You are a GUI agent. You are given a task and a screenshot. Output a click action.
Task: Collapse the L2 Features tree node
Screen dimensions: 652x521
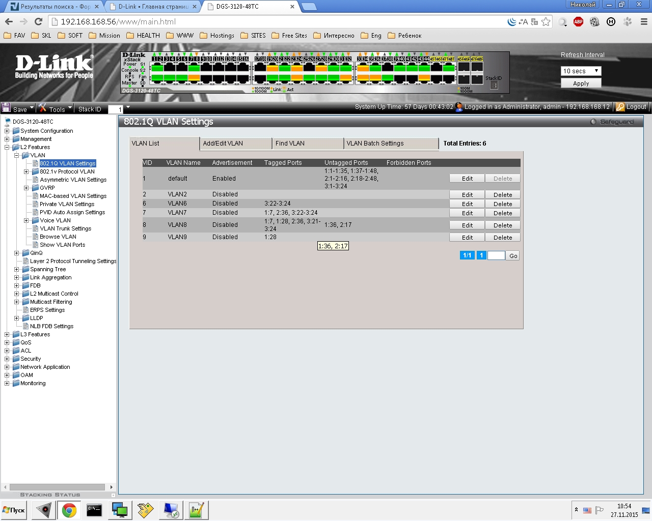pyautogui.click(x=7, y=147)
